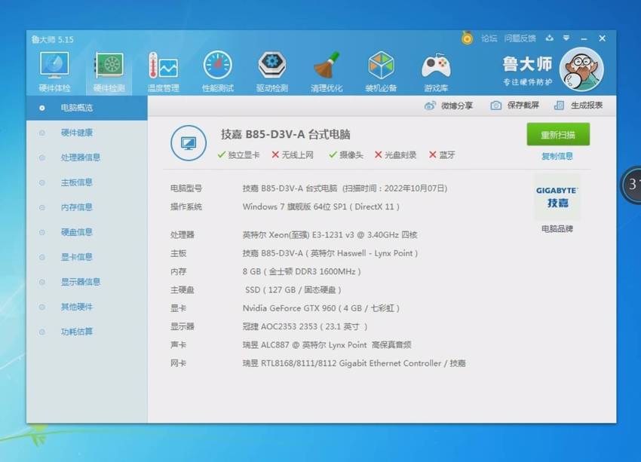Click the 技嘉 B85-D3V-A Haswell motherboard value
This screenshot has height=462, width=641.
pyautogui.click(x=330, y=253)
